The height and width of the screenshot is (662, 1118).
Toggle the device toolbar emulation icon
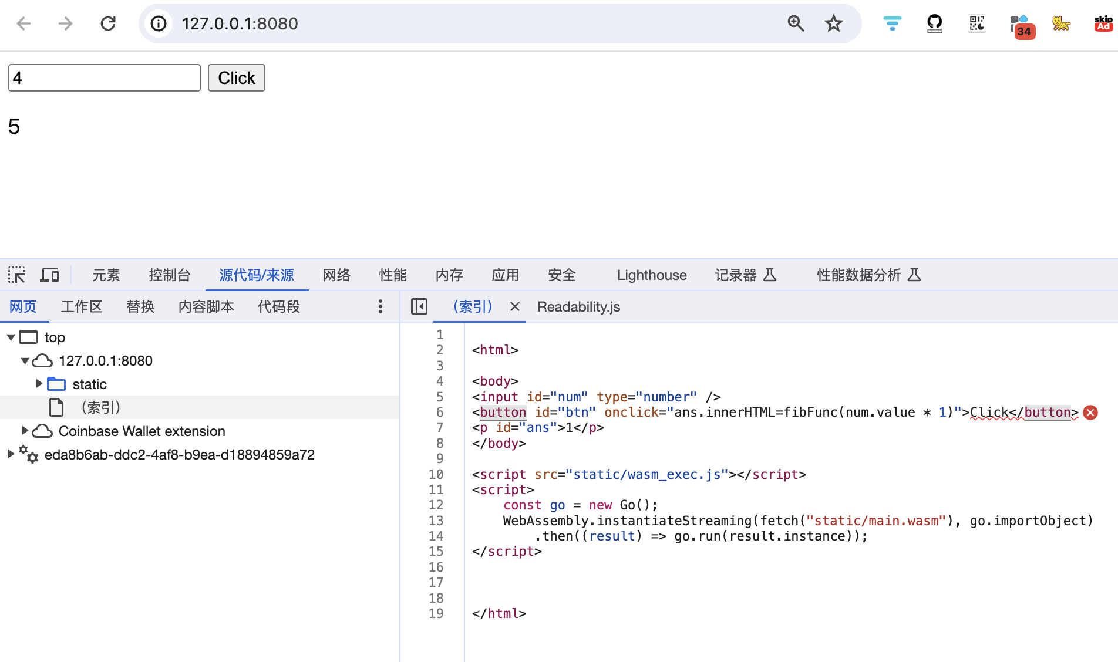(x=49, y=275)
